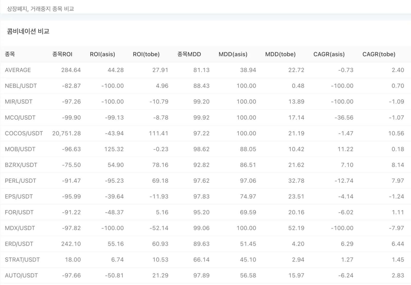Screen dimensions: 411x285
Task: Select the COCOS/USDT row
Action: (206, 133)
